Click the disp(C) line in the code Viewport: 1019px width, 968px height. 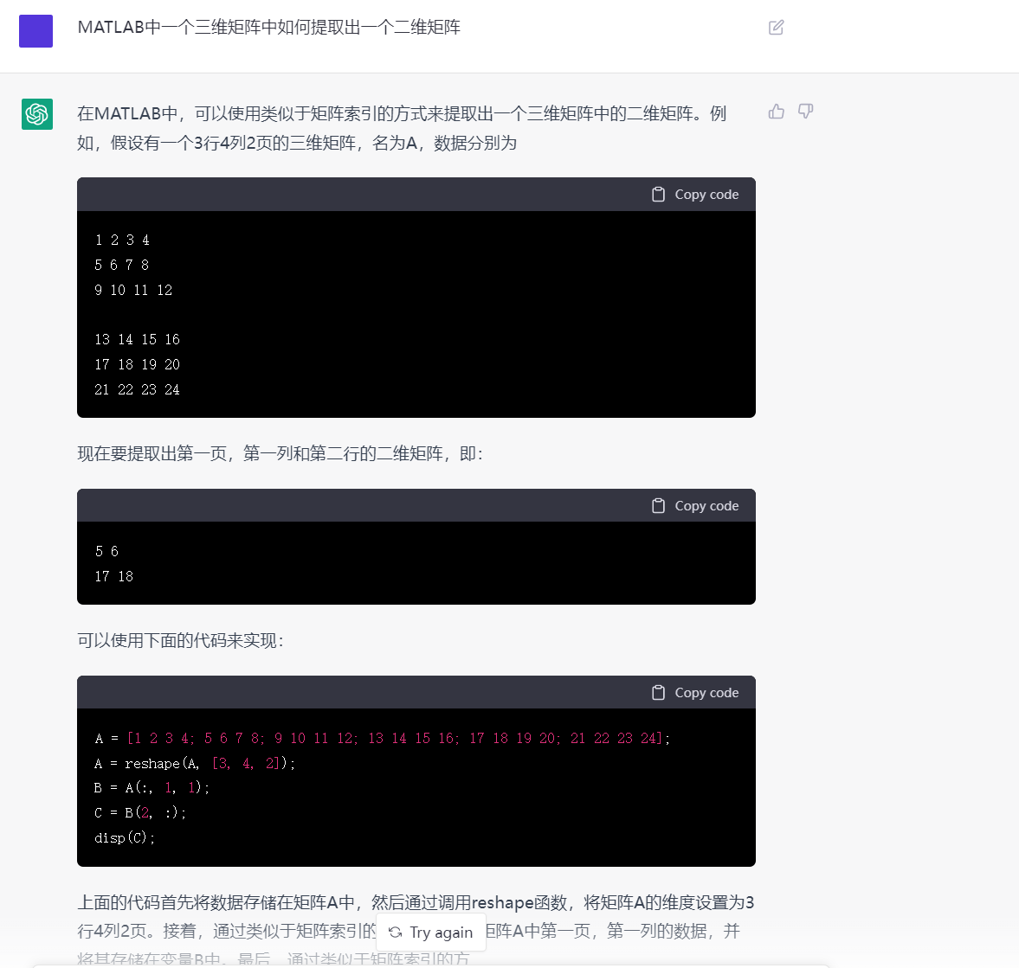pos(124,837)
